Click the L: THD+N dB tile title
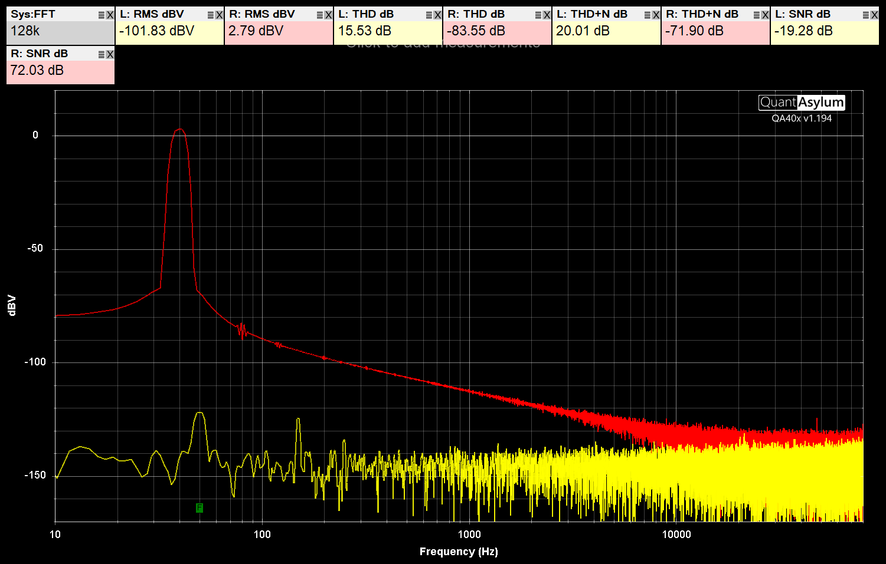The width and height of the screenshot is (886, 564). tap(591, 14)
